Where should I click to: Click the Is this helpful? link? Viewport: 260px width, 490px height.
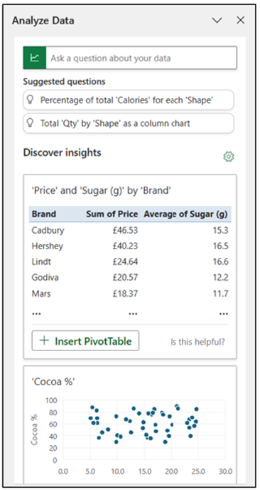[197, 342]
